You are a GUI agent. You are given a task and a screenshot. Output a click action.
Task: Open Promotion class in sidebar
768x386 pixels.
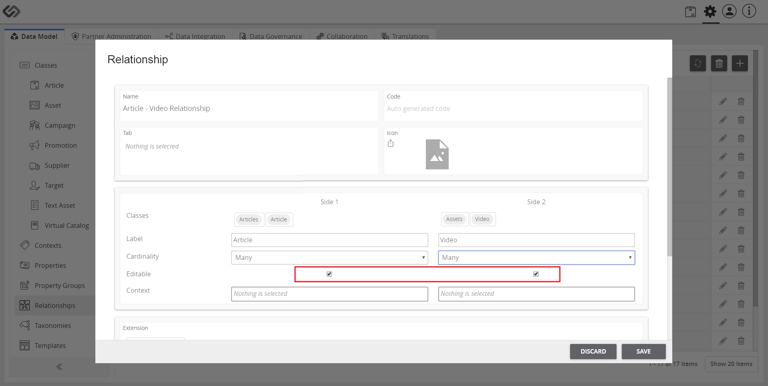click(60, 145)
